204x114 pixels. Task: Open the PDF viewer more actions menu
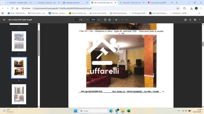(x=200, y=20)
